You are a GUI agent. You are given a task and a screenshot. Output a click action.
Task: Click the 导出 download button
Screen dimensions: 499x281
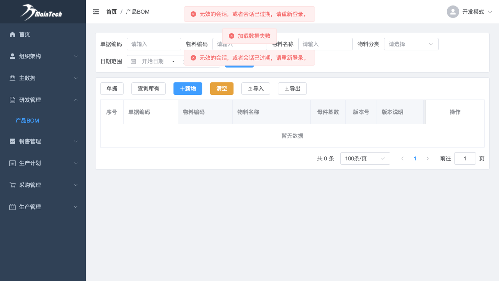[x=292, y=89]
